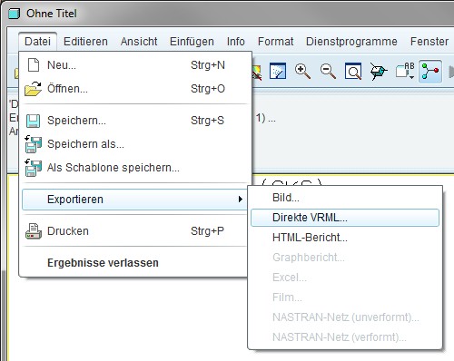Open the Dienstprogramme menu
Screen dimensions: 454x361
coord(351,42)
